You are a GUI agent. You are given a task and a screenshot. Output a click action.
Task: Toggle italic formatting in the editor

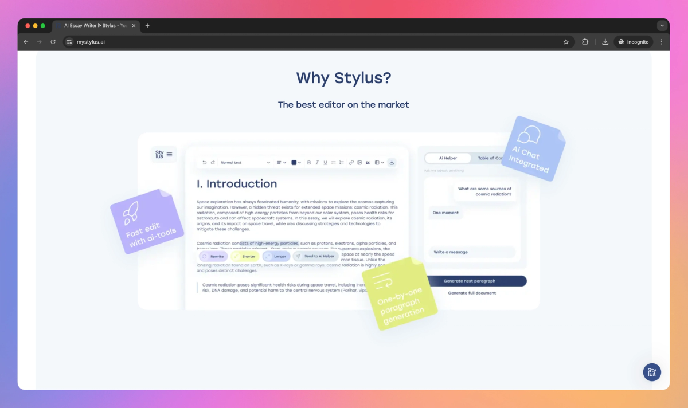317,163
